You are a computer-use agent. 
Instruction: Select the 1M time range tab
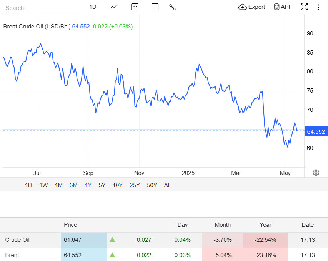pos(59,185)
